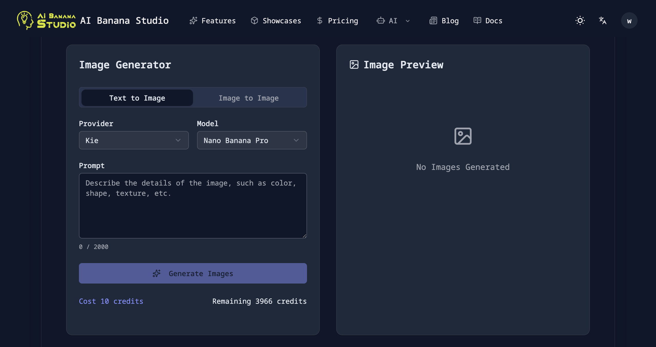Open the Model dropdown showing Nano Banana Pro
The width and height of the screenshot is (656, 347).
pyautogui.click(x=252, y=140)
